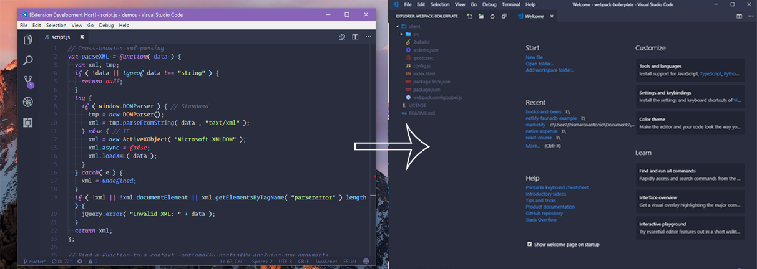The height and width of the screenshot is (269, 757).
Task: Open recent native-expense project
Action: click(x=540, y=131)
